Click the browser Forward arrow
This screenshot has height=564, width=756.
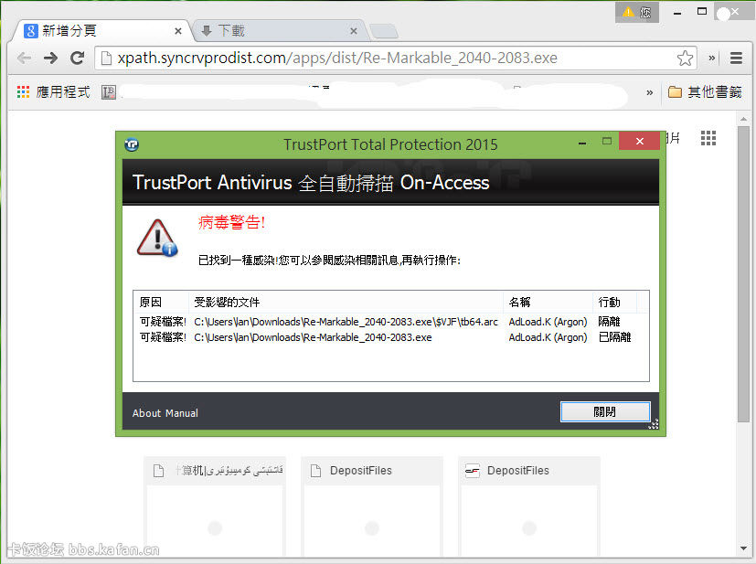click(51, 59)
